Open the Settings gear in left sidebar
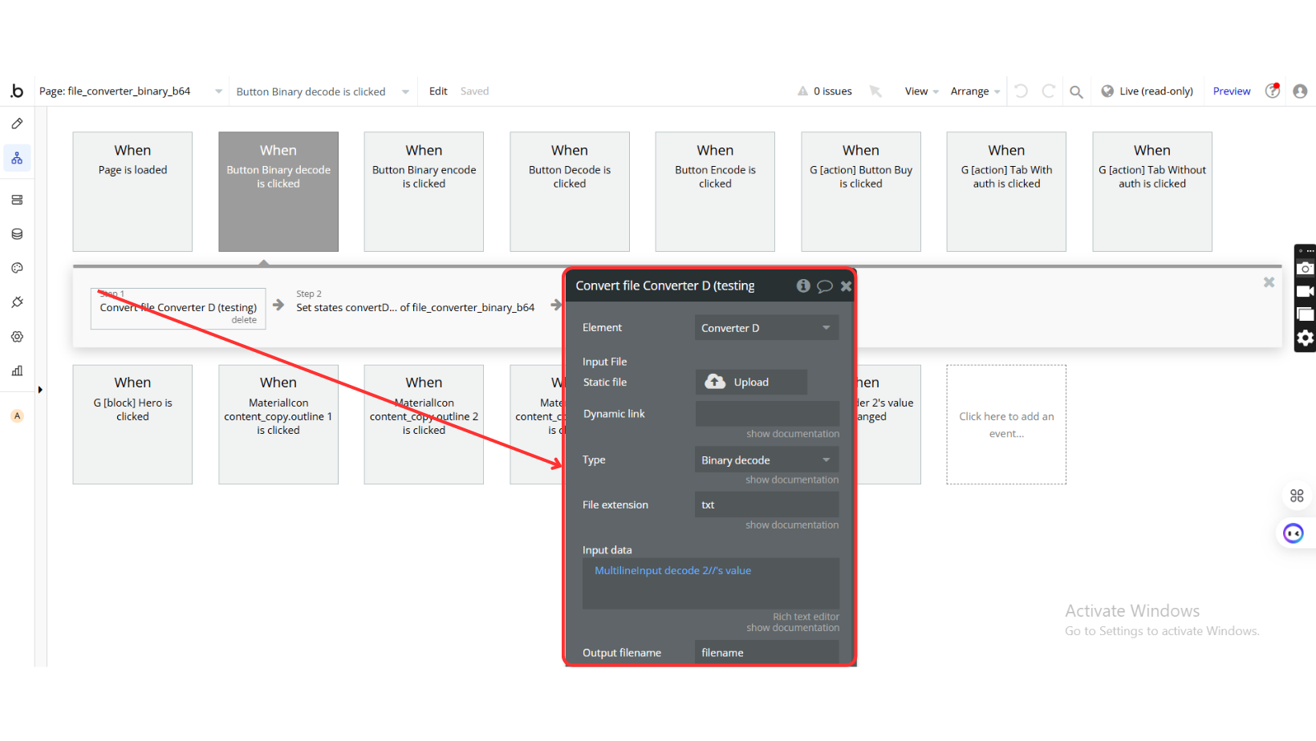Image resolution: width=1316 pixels, height=741 pixels. coord(17,337)
